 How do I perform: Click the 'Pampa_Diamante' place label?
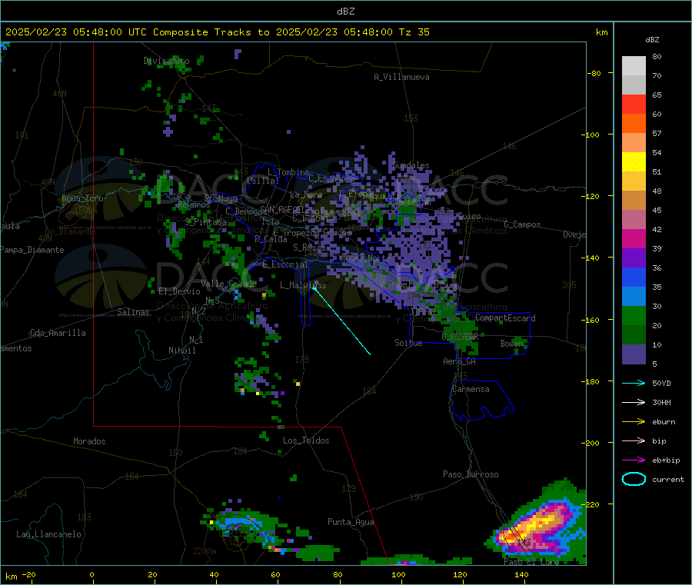tap(32, 250)
